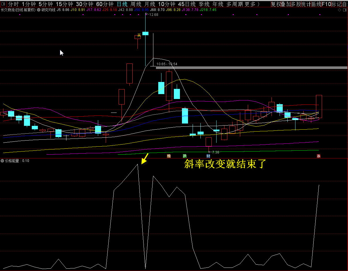
Task: Switch to the 分时 intraday view
Action: [x=13, y=4]
